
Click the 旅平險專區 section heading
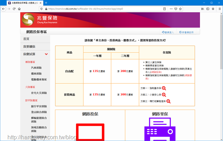point(31,101)
